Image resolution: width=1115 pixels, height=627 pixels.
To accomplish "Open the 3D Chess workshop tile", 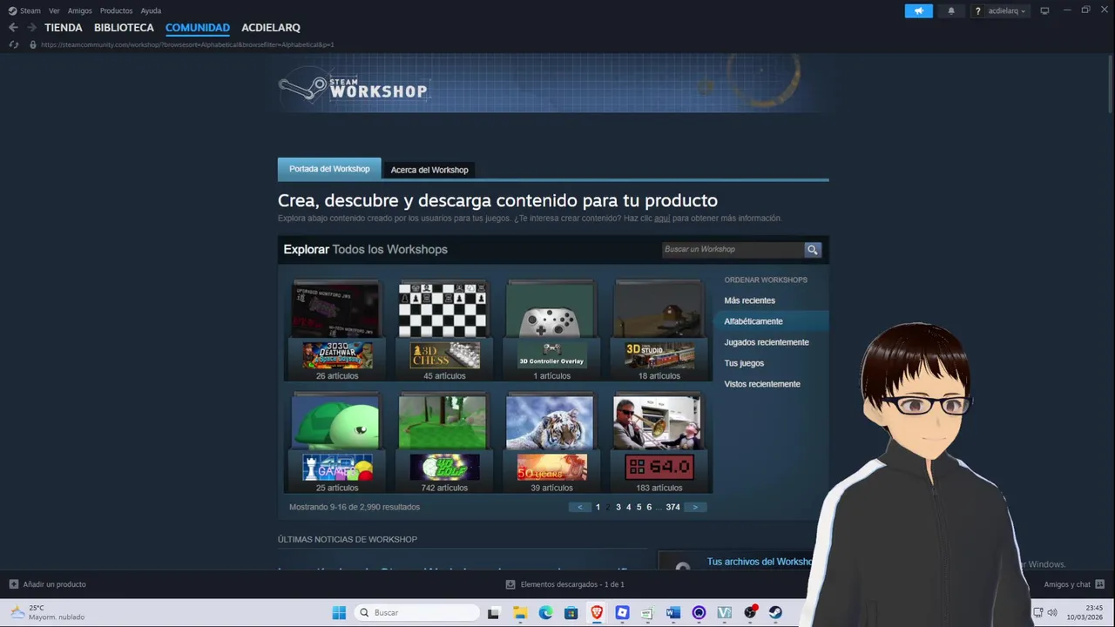I will pyautogui.click(x=444, y=330).
